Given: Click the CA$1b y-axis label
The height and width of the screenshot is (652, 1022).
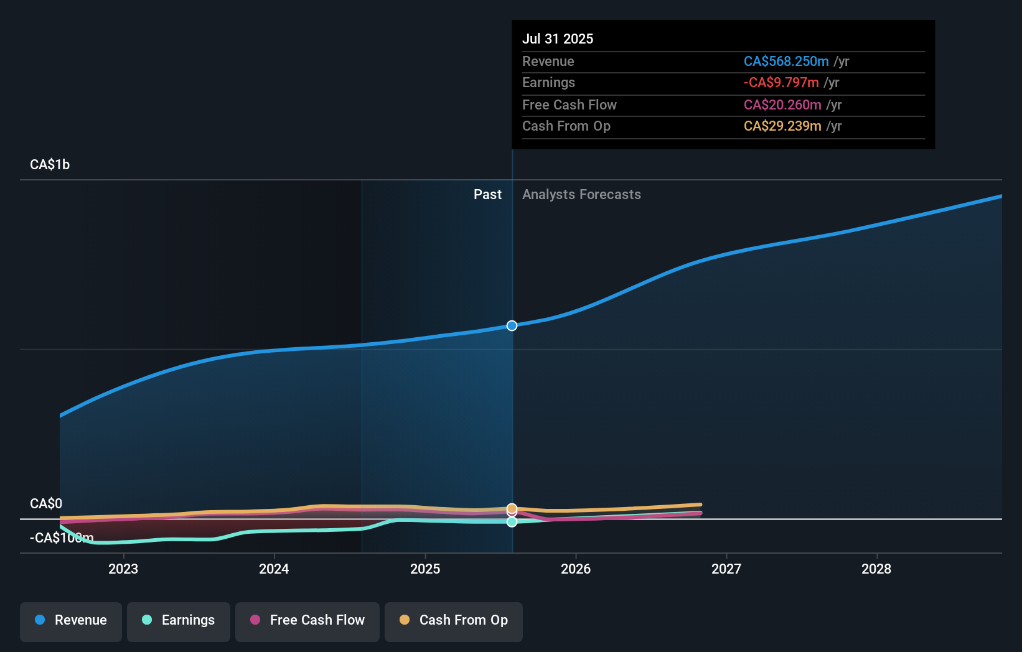Looking at the screenshot, I should [50, 165].
